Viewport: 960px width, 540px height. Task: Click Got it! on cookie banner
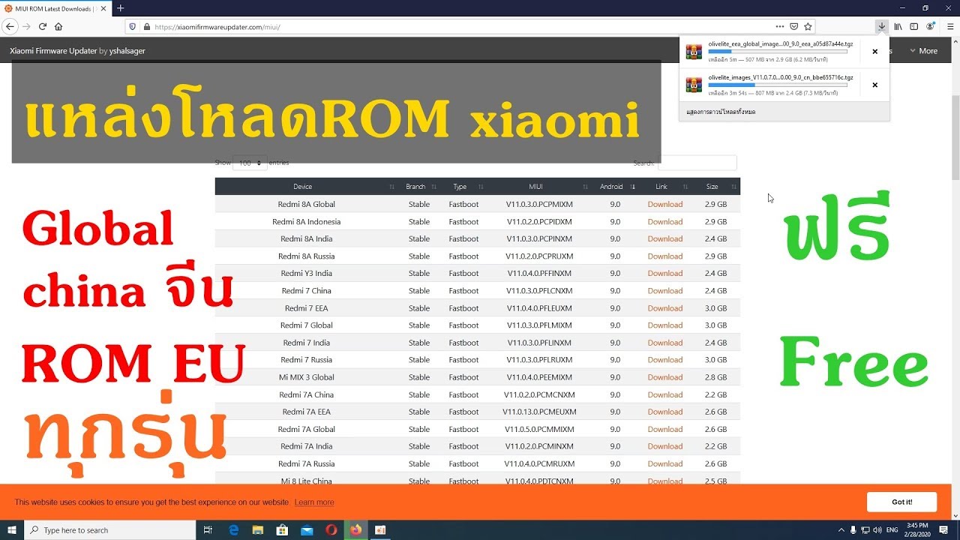[x=901, y=502]
